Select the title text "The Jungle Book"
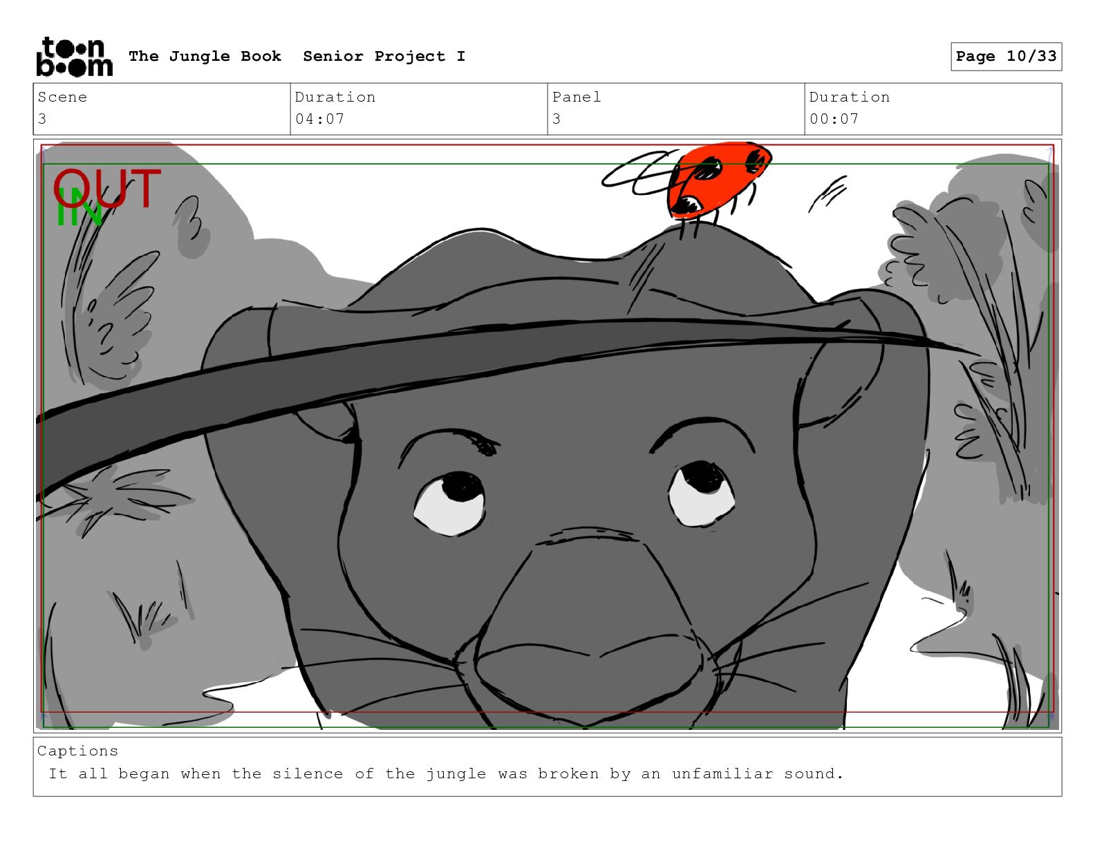 point(205,57)
